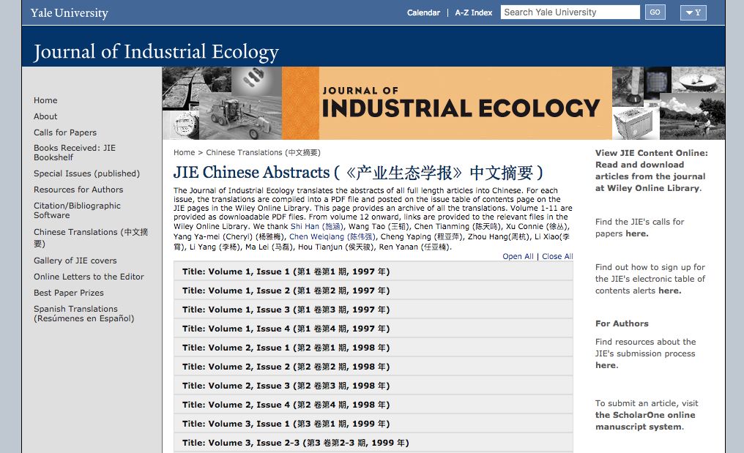Open the Gallery of JIE covers
Screen dimensions: 744x453
[x=80, y=261]
